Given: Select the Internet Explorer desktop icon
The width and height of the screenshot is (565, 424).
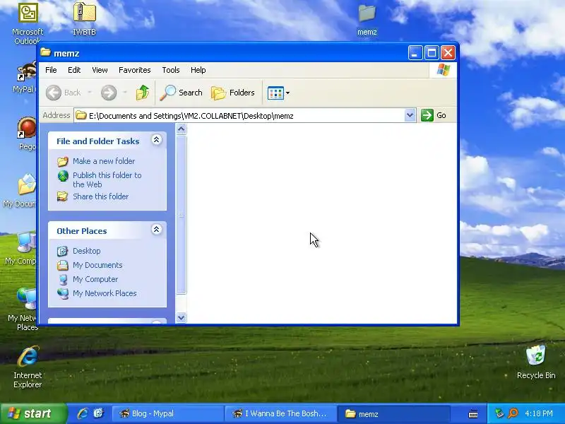Looking at the screenshot, I should pos(28,367).
